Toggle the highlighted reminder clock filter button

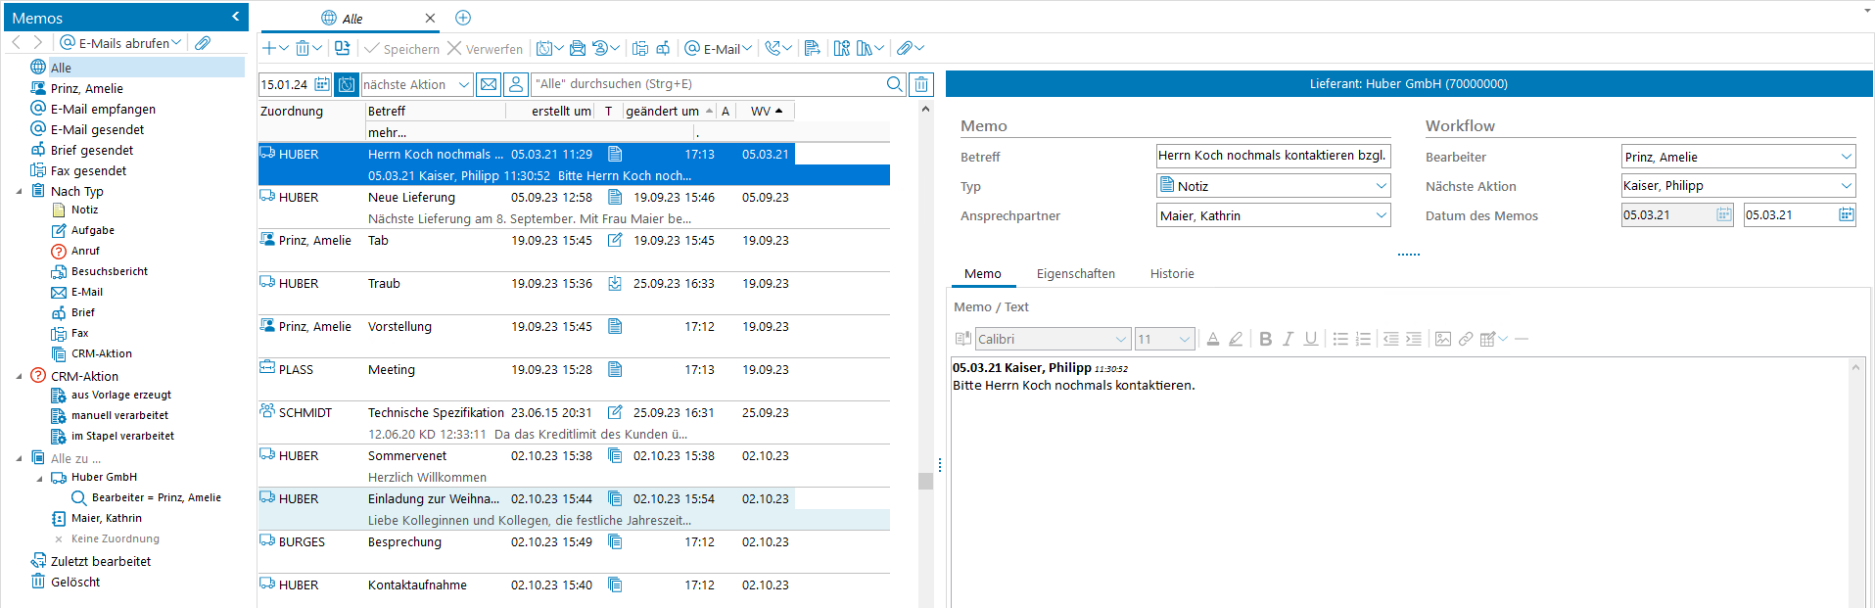(x=347, y=84)
